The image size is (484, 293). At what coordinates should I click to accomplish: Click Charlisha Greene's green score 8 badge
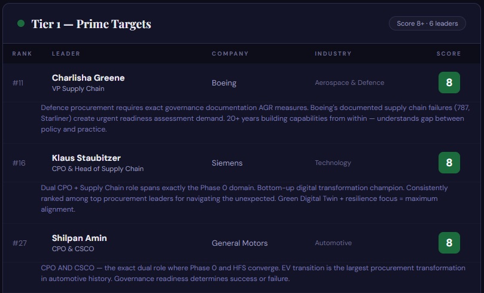(449, 83)
